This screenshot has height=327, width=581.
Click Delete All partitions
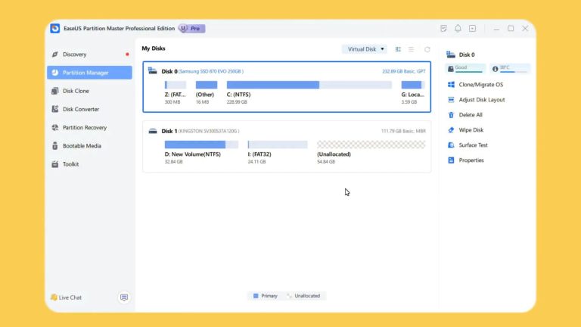tap(471, 115)
